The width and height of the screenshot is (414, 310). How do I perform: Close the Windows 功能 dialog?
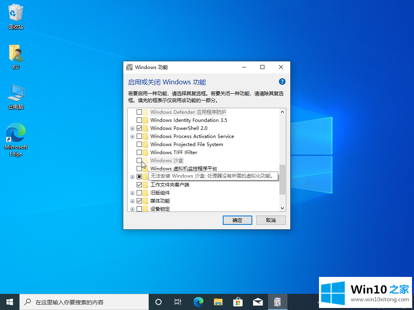[281, 67]
